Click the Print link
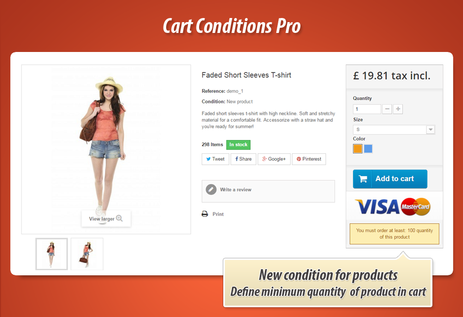 (x=218, y=214)
